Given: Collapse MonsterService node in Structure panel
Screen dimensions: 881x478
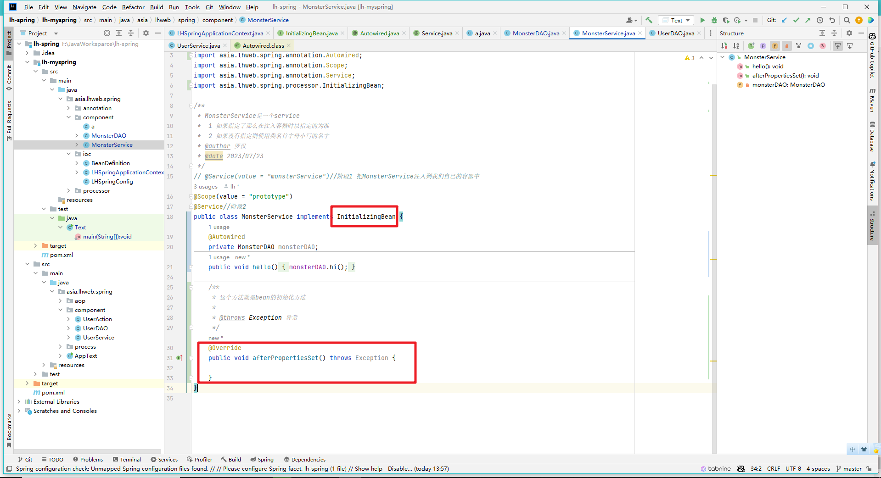Looking at the screenshot, I should pyautogui.click(x=723, y=57).
